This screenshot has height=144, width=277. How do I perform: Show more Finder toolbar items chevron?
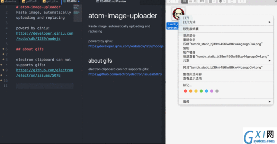point(275,1)
